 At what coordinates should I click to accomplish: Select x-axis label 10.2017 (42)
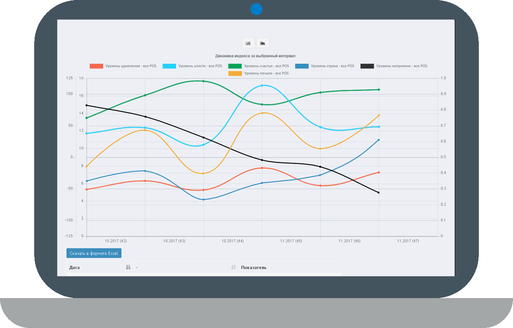click(116, 241)
